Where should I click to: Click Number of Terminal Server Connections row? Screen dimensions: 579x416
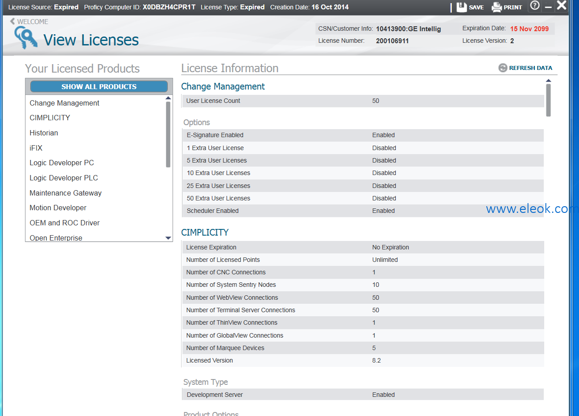click(x=363, y=310)
